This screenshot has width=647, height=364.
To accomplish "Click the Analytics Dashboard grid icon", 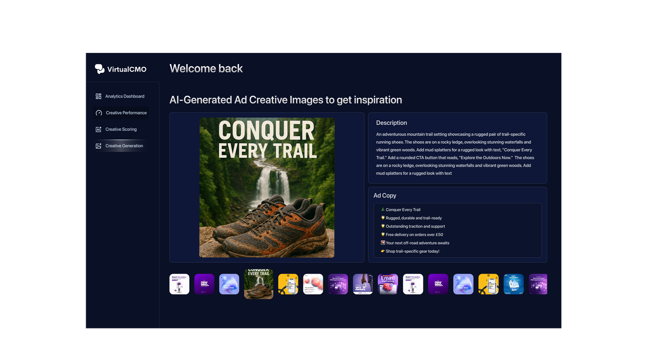I will click(98, 96).
